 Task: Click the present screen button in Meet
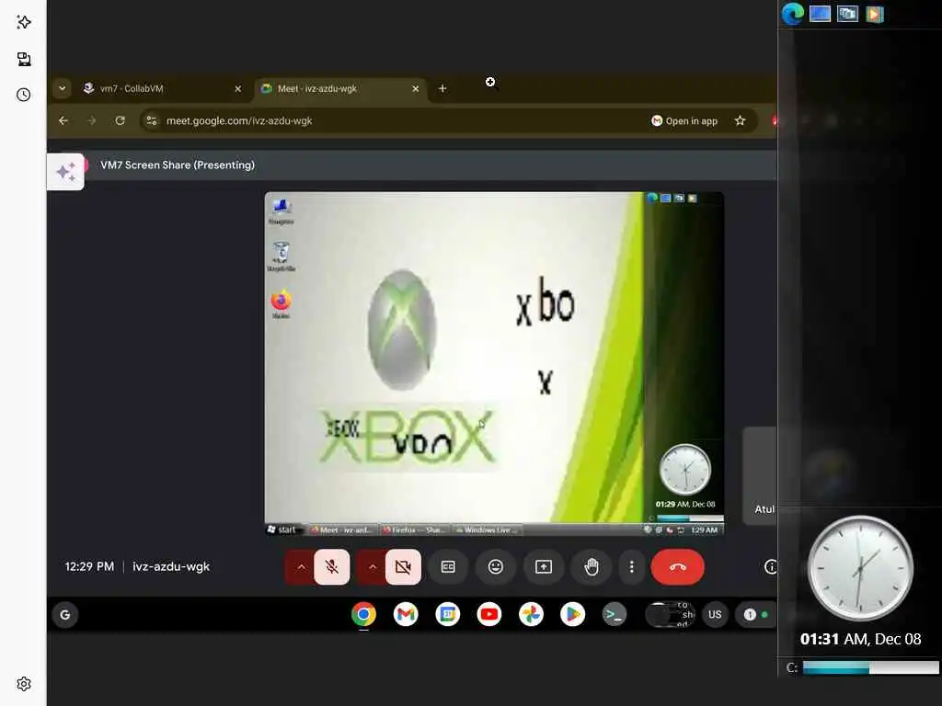[544, 566]
